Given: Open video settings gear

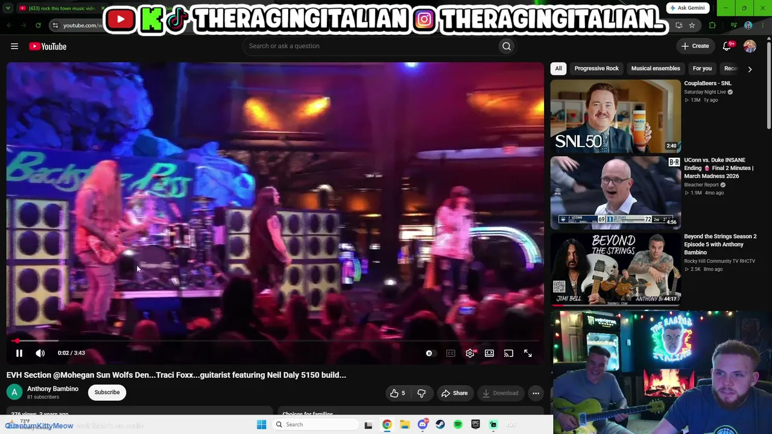Looking at the screenshot, I should click(470, 353).
